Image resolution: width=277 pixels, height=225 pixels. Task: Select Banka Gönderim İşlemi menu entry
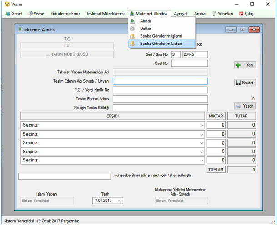162,36
